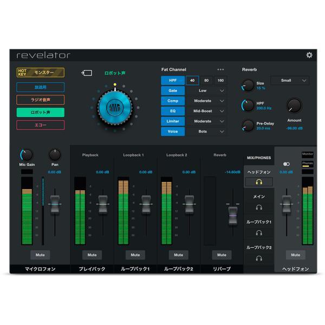This screenshot has width=325, height=325.
Task: Toggle the EQ processor button
Action: pos(173,111)
